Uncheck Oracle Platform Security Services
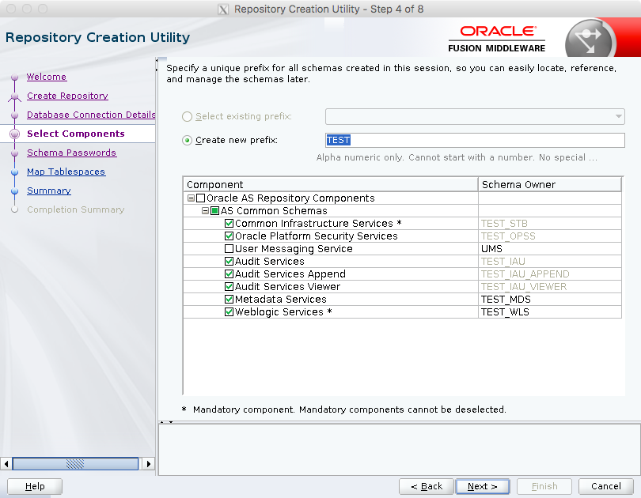Screen dimensions: 641x498 tap(229, 236)
